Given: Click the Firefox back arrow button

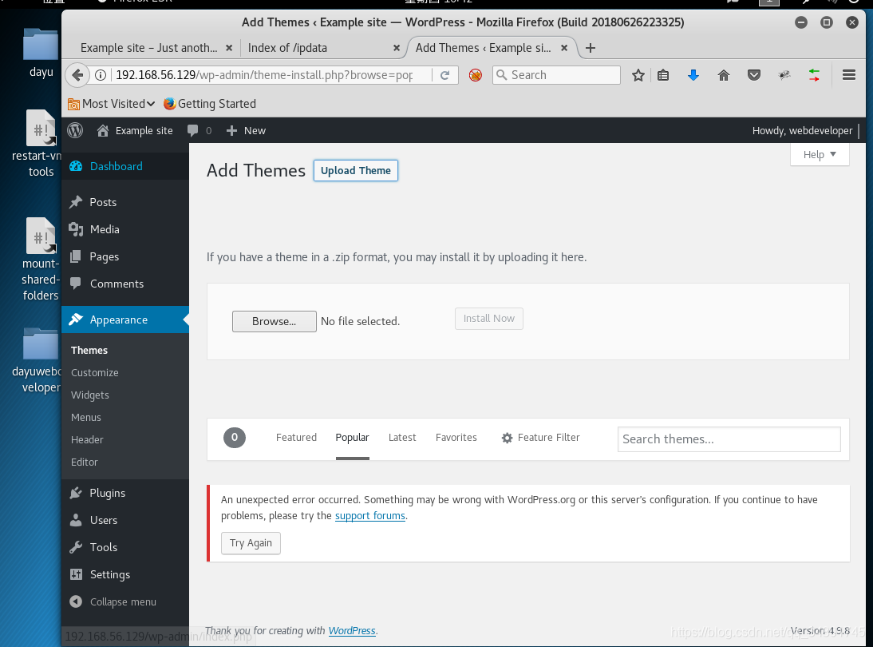Looking at the screenshot, I should (77, 74).
